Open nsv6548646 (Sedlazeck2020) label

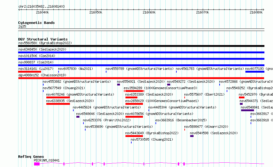pyautogui.click(x=100, y=114)
